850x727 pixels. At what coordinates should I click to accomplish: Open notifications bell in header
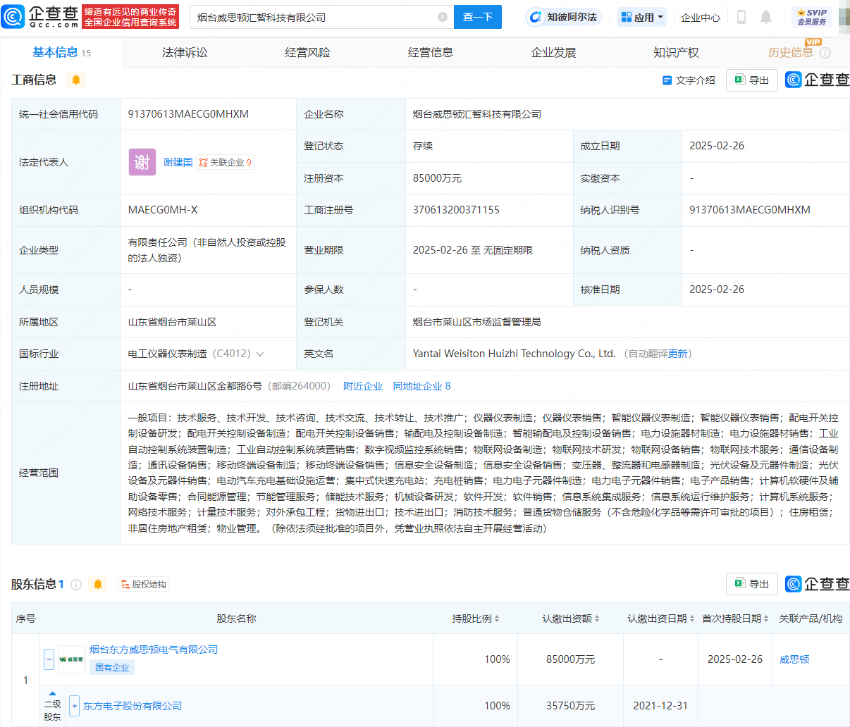[766, 17]
